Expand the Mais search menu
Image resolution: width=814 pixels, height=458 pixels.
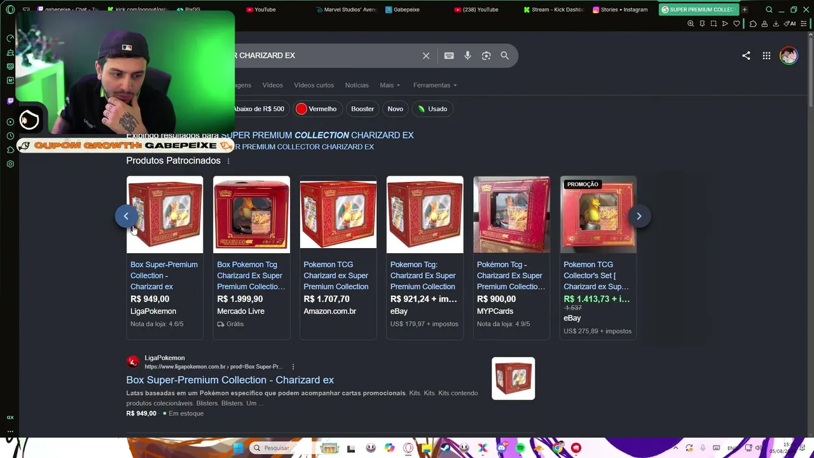point(390,85)
